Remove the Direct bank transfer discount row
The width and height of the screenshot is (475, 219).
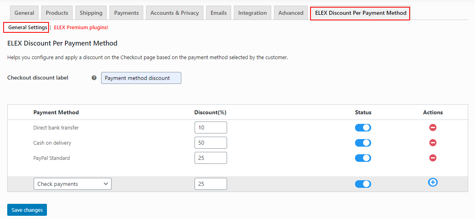(432, 127)
